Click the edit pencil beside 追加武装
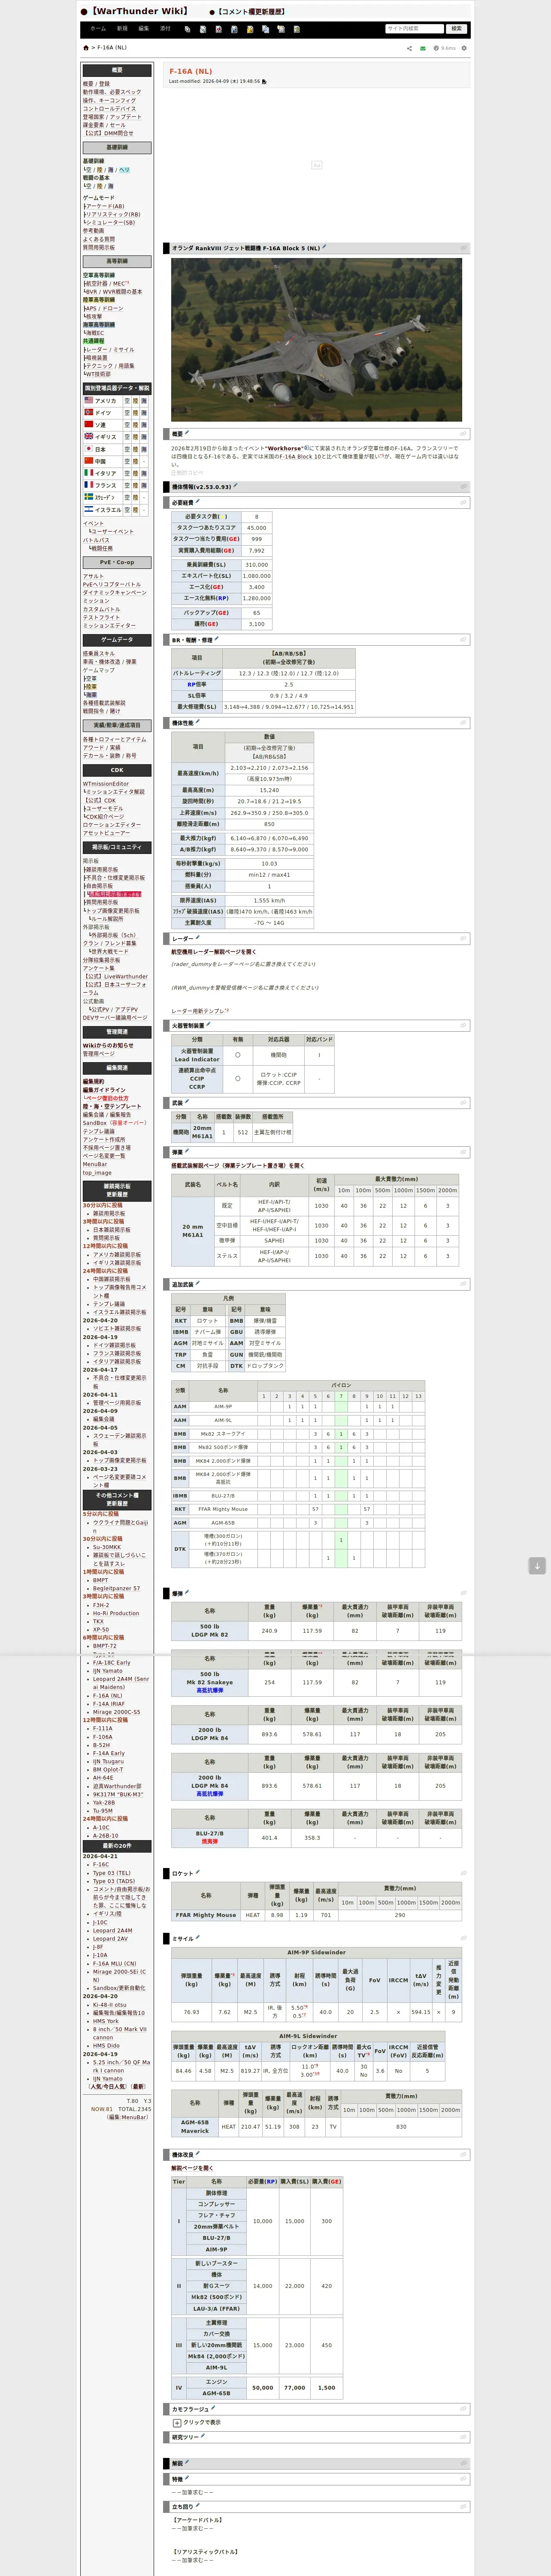 tap(198, 1283)
